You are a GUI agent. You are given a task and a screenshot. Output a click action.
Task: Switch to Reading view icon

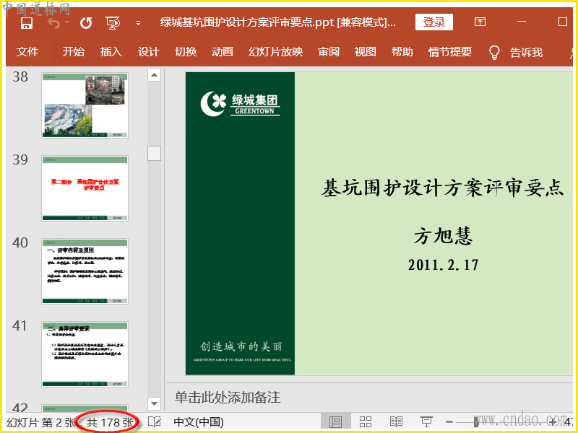click(x=396, y=422)
